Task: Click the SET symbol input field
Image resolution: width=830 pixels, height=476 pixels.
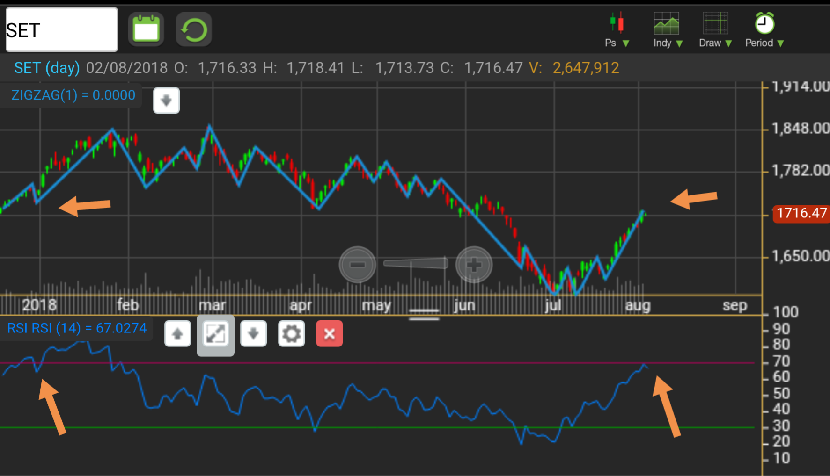Action: [x=61, y=30]
